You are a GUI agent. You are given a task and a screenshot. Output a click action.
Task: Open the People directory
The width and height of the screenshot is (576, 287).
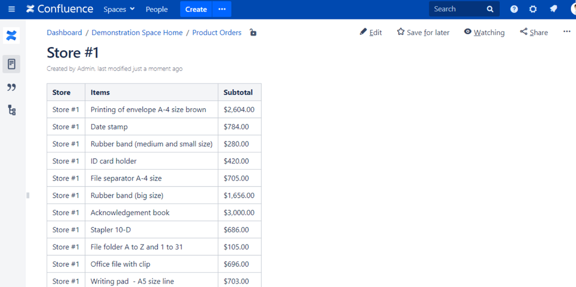pyautogui.click(x=156, y=9)
